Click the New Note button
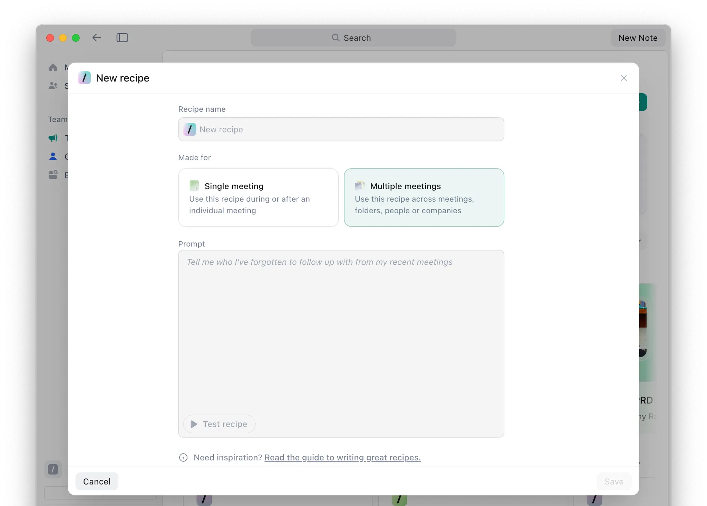Image resolution: width=707 pixels, height=506 pixels. pos(638,38)
